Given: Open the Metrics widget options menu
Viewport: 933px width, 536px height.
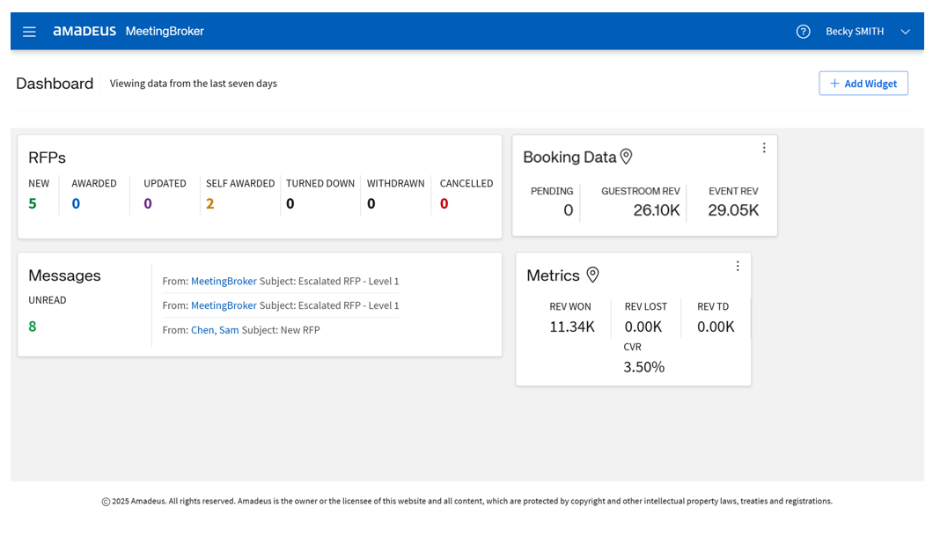Looking at the screenshot, I should (738, 265).
